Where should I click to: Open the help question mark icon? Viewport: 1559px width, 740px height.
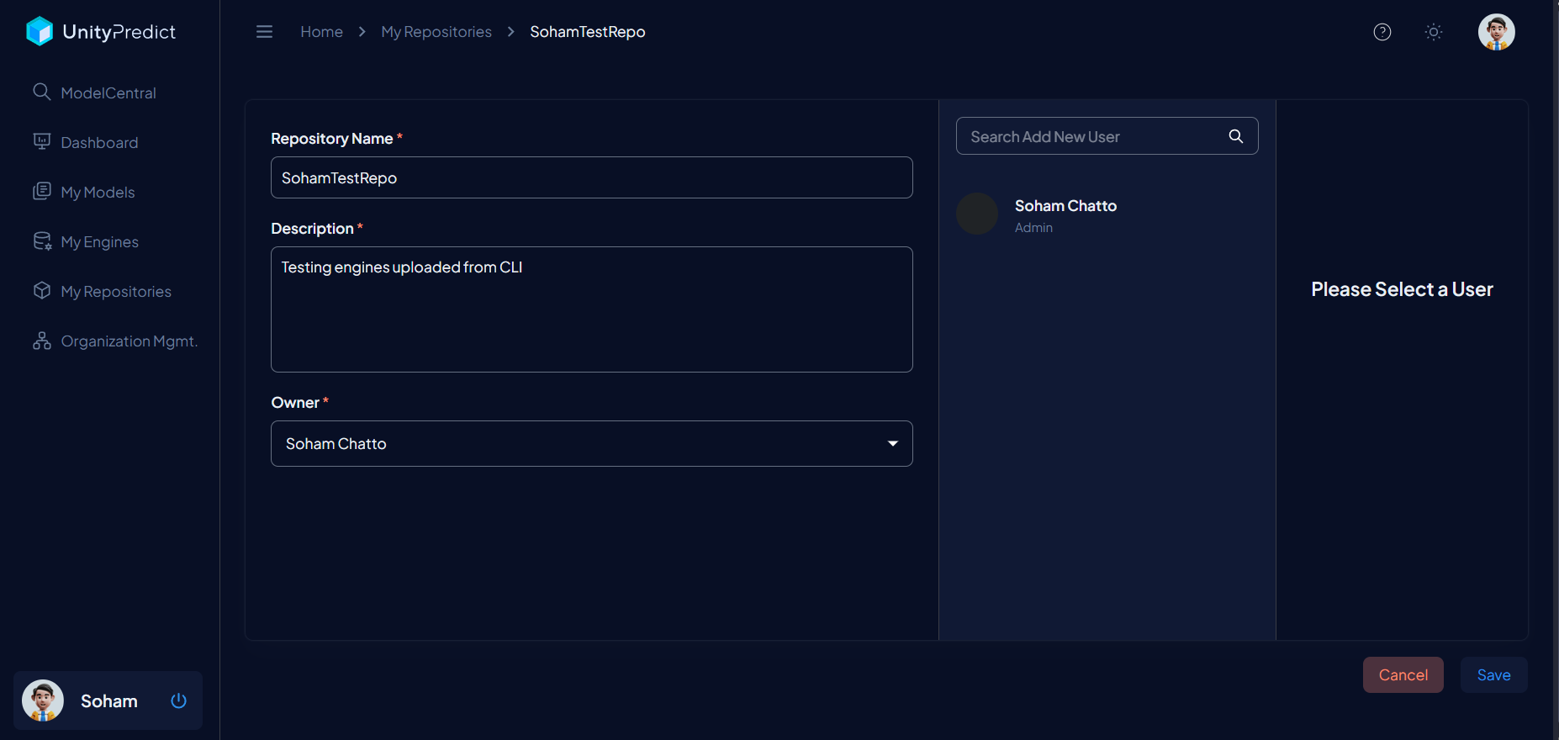(x=1382, y=32)
